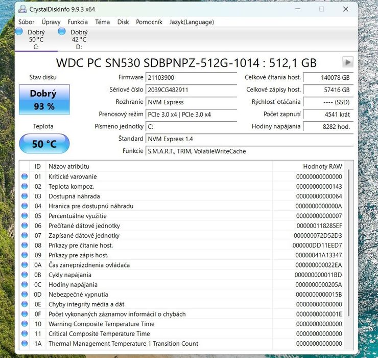Click status orb for Čas zaneprázdnenia ovládača
Viewport: 378px width, 358px height.
click(25, 265)
